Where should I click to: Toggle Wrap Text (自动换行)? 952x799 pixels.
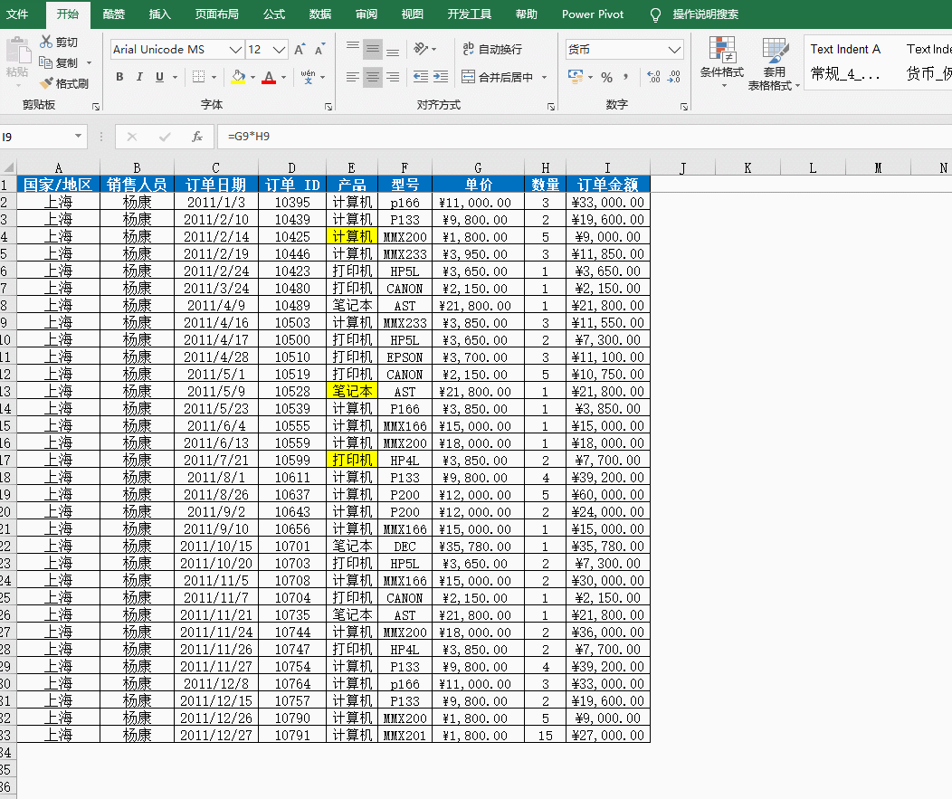pos(492,49)
